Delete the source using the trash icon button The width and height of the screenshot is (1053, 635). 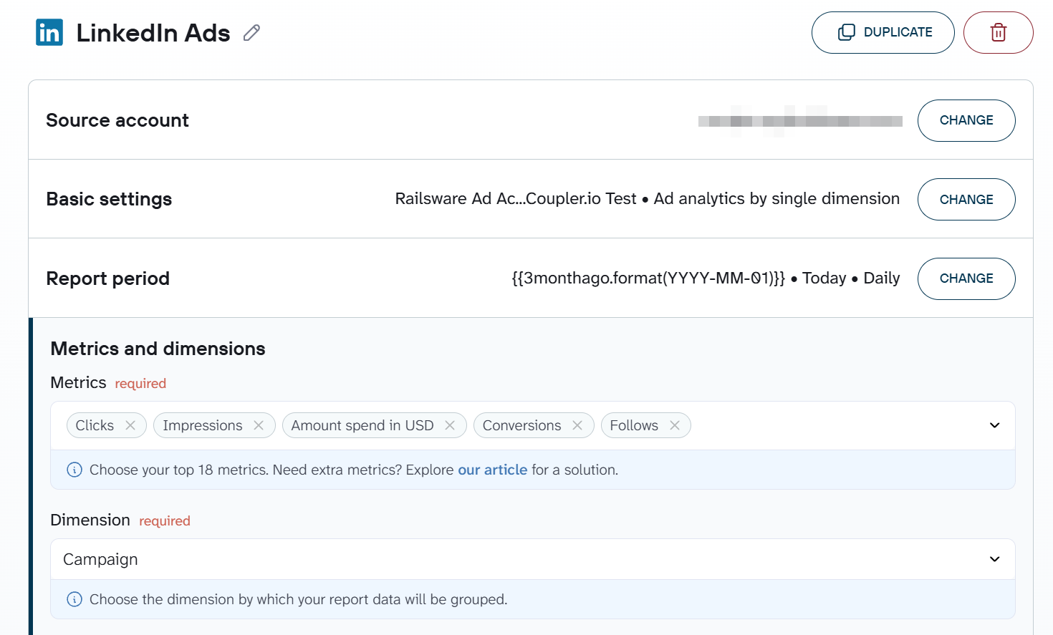(998, 32)
